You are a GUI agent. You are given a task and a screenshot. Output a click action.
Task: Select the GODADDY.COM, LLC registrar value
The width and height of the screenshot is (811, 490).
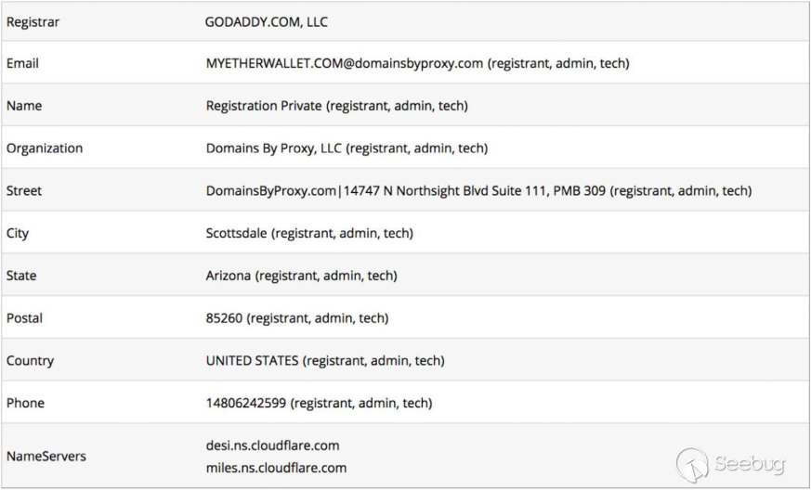[x=267, y=21]
